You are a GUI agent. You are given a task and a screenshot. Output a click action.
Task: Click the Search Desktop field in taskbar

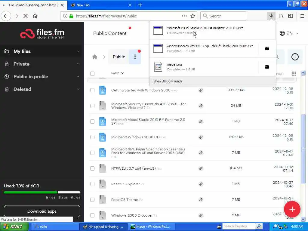tap(239, 226)
